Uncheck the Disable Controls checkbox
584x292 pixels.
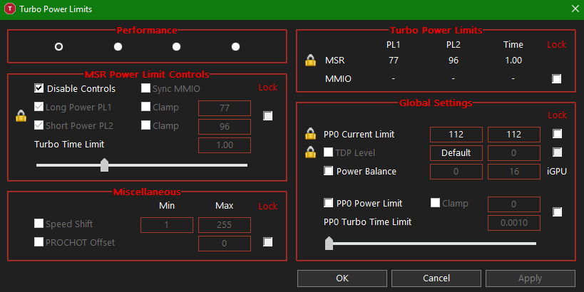[39, 88]
